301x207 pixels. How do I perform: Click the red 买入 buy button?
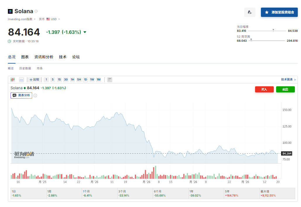click(x=264, y=89)
